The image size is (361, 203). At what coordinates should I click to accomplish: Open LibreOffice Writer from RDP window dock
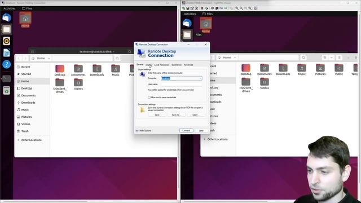point(6,52)
